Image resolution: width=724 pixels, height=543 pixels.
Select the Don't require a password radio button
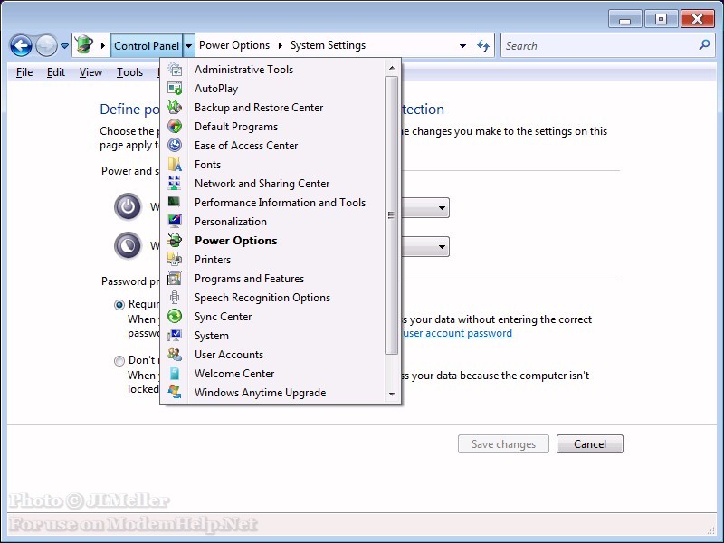pos(119,360)
